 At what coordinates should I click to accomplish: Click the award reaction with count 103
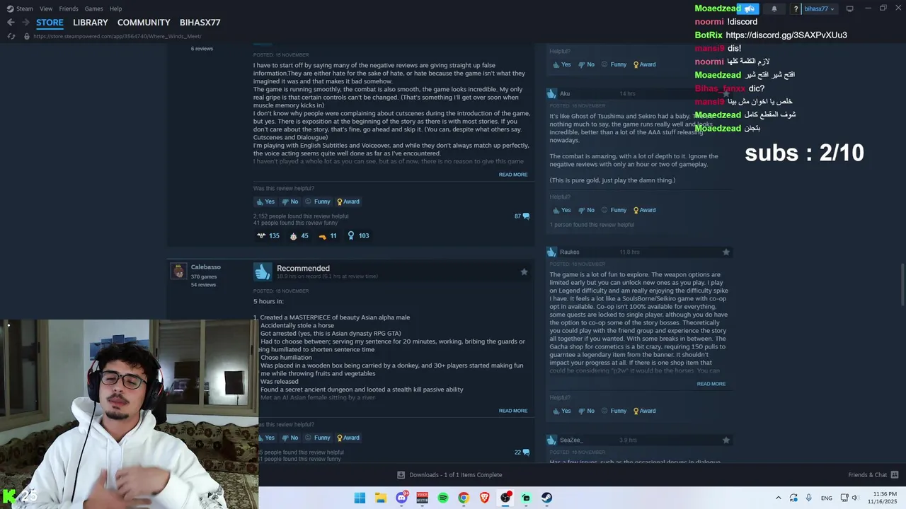[357, 235]
